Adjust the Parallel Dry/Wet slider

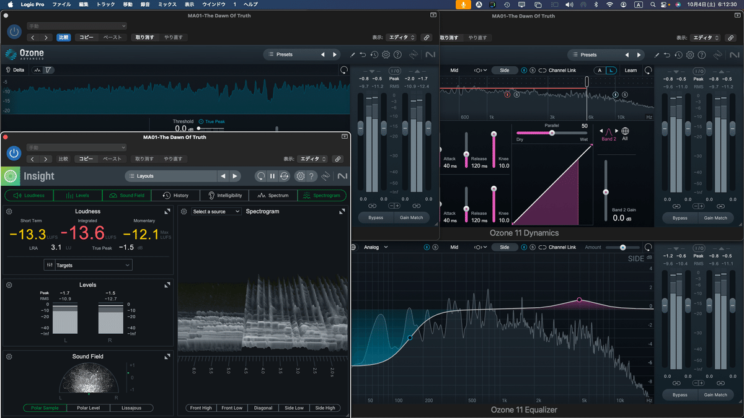click(x=551, y=133)
